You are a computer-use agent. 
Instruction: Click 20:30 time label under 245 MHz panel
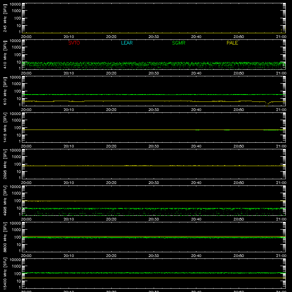point(154,37)
